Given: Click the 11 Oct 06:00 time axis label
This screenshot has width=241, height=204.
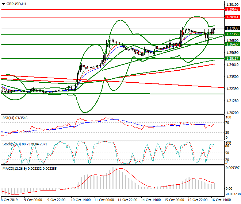Looking at the screenshot, I should 104,200.
